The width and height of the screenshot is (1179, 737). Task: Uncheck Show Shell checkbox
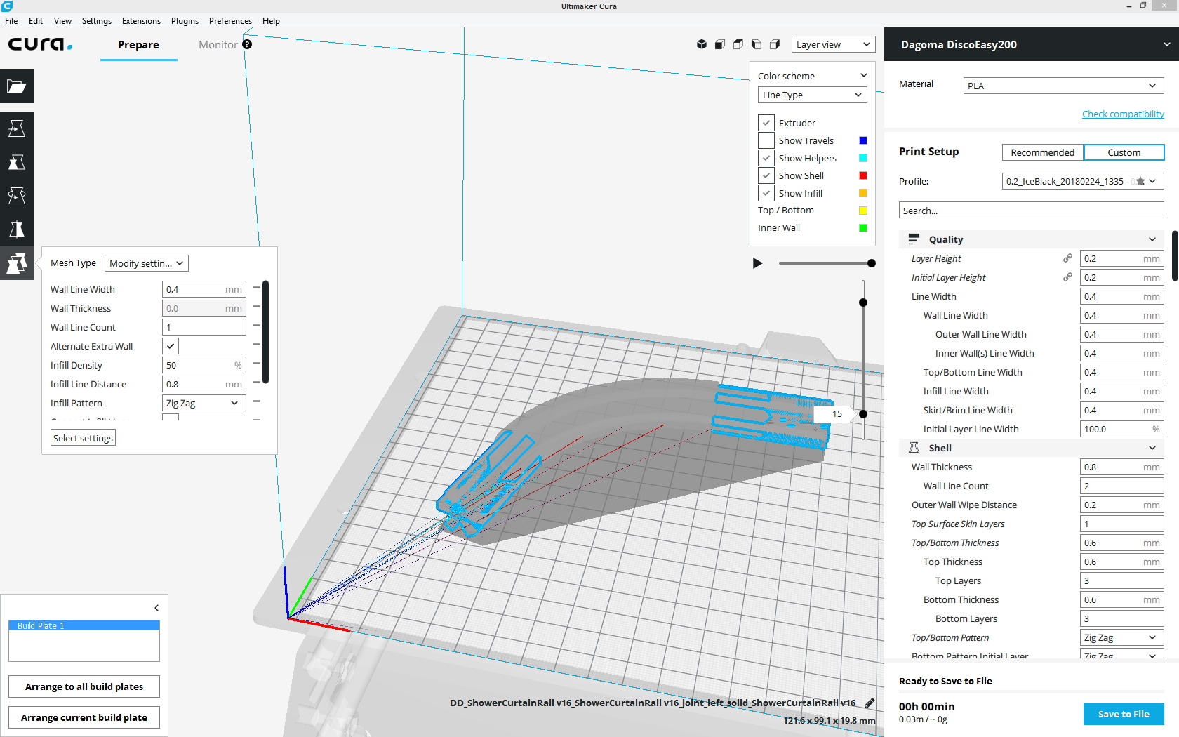pos(766,175)
